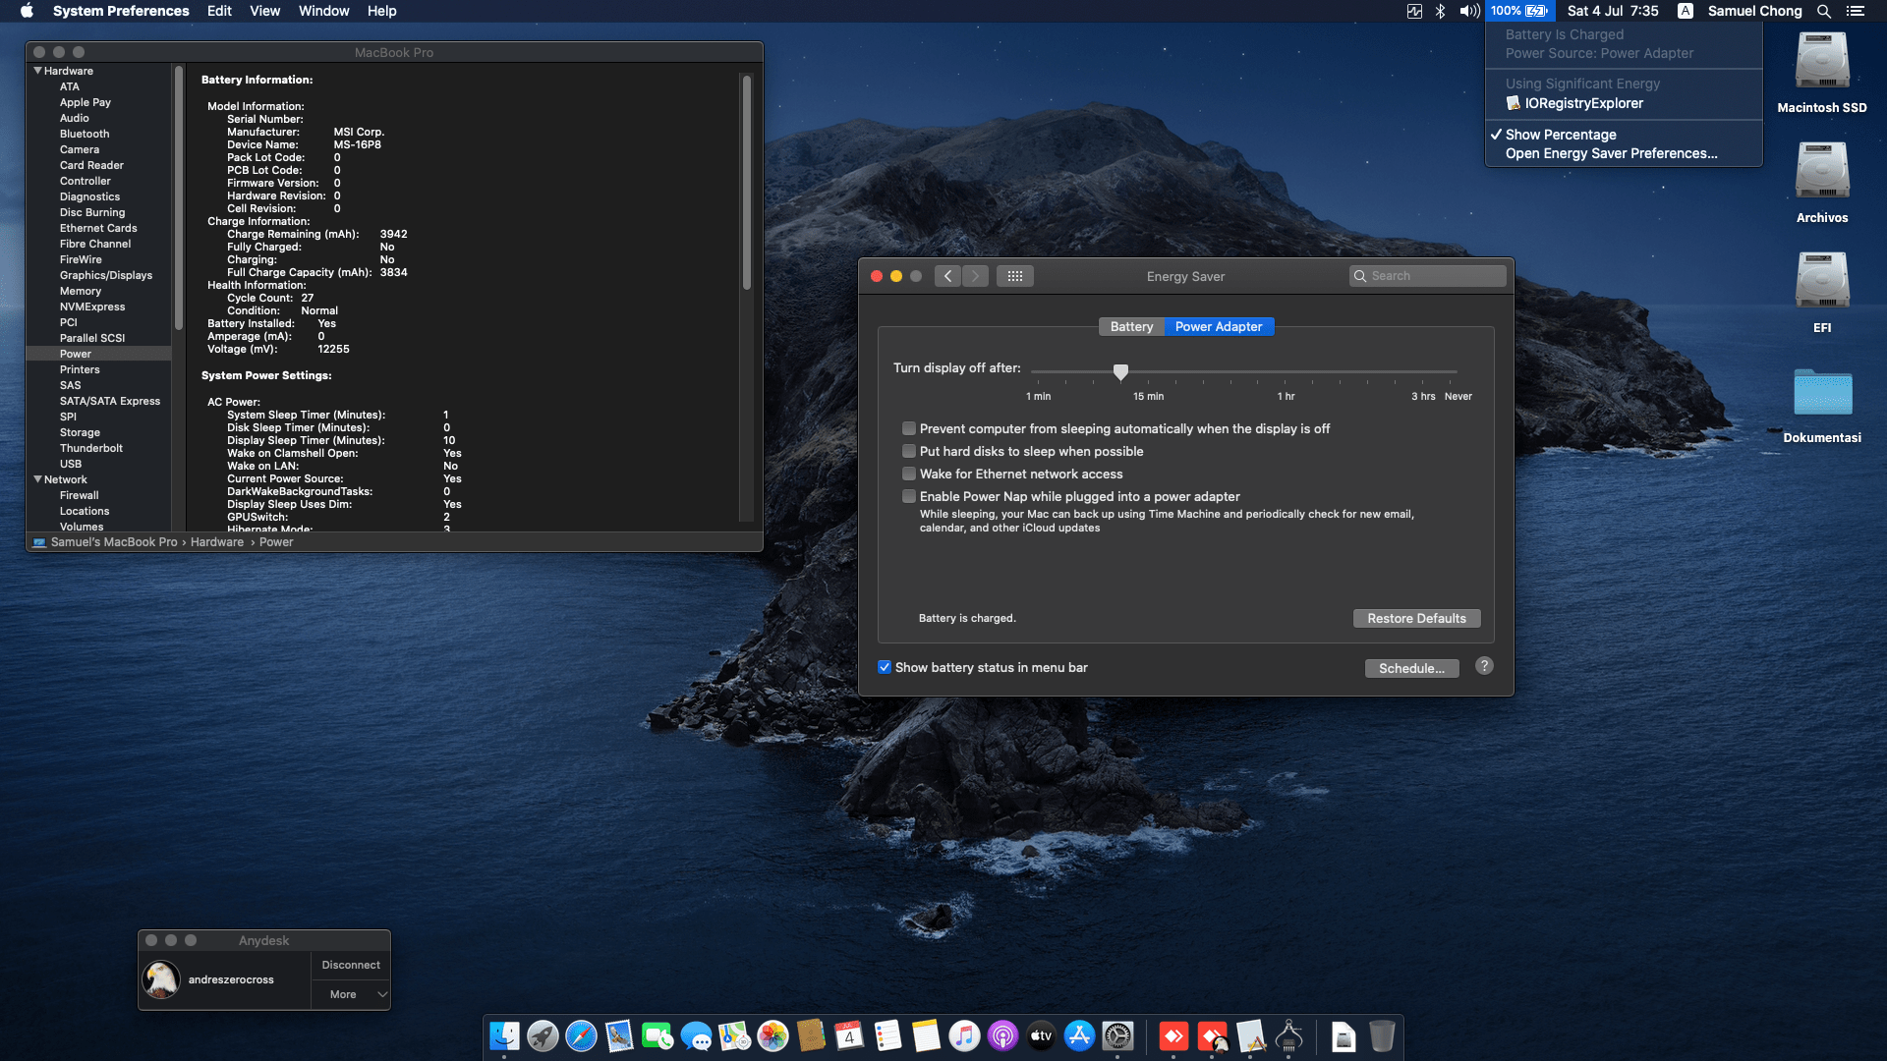1887x1061 pixels.
Task: Open the App Store from the Dock
Action: click(1079, 1036)
